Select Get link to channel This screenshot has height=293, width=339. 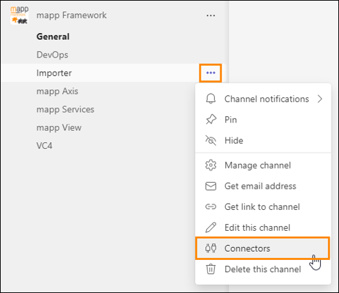[263, 206]
